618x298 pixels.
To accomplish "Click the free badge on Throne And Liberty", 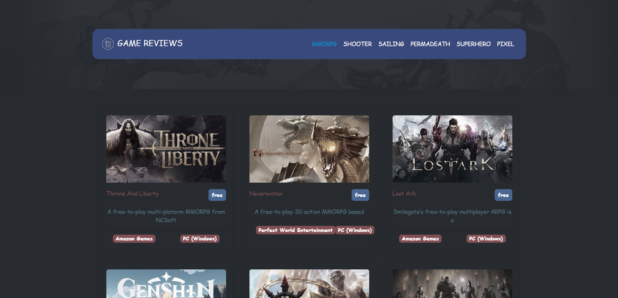I will point(217,195).
